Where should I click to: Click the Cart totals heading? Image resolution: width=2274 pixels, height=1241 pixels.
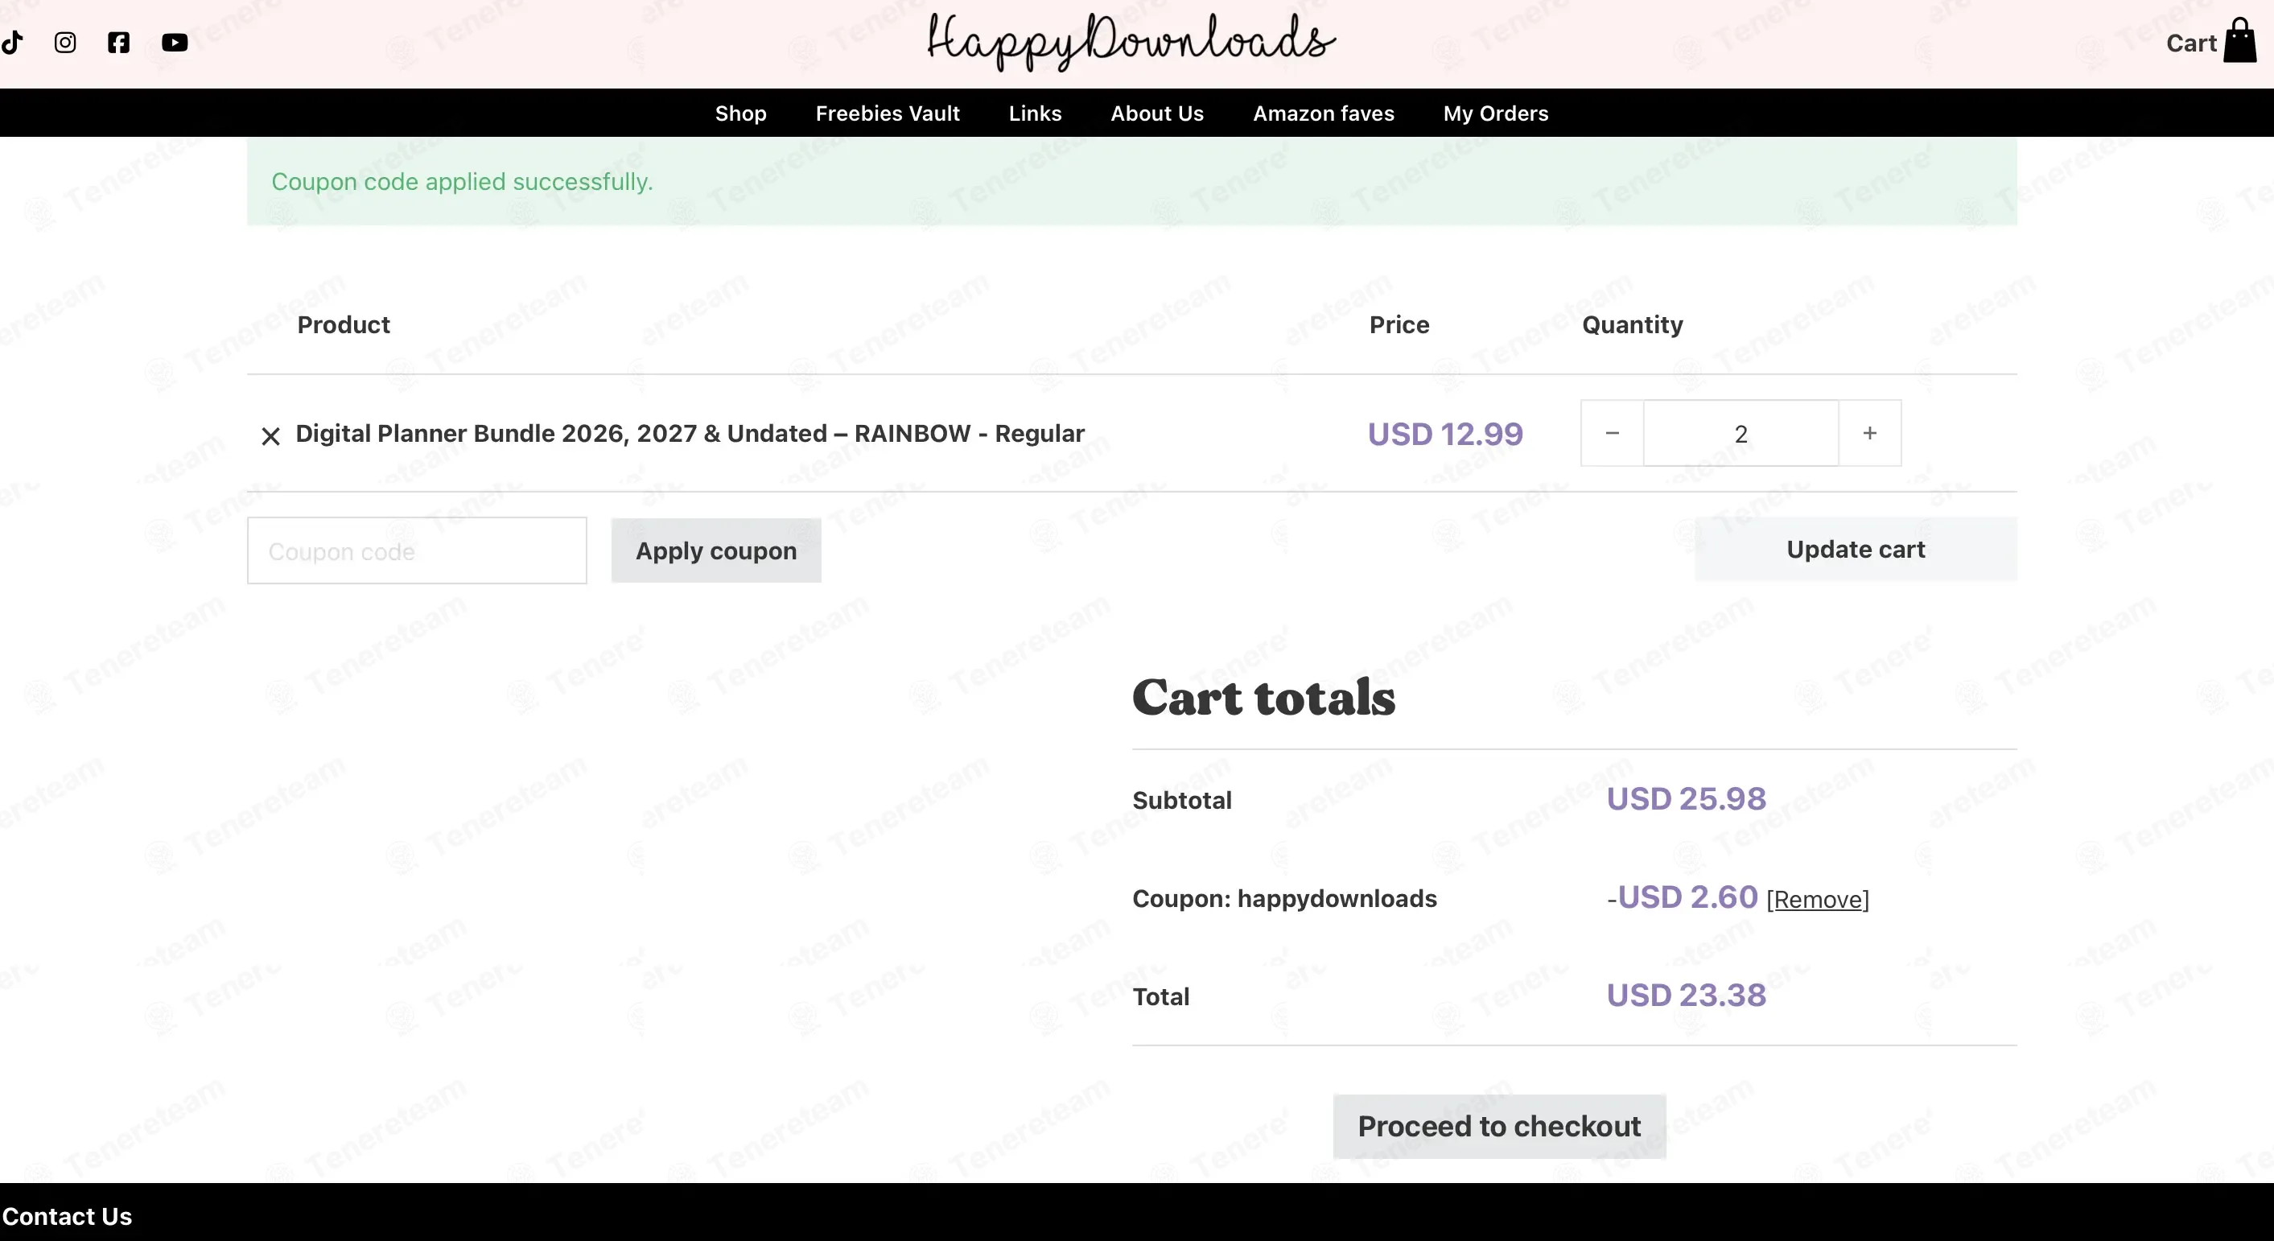(1263, 697)
